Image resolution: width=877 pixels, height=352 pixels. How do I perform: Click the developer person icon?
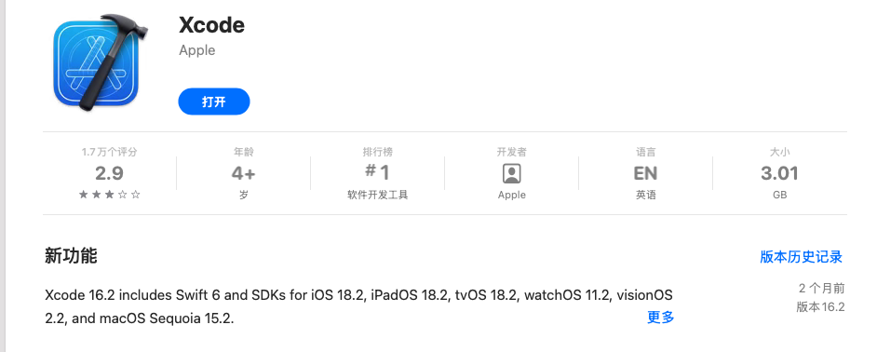pyautogui.click(x=512, y=173)
